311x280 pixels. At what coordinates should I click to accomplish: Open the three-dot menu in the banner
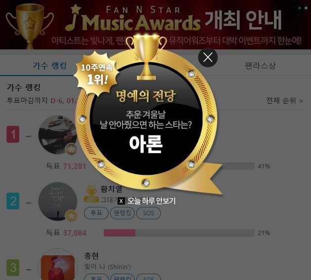click(x=303, y=8)
